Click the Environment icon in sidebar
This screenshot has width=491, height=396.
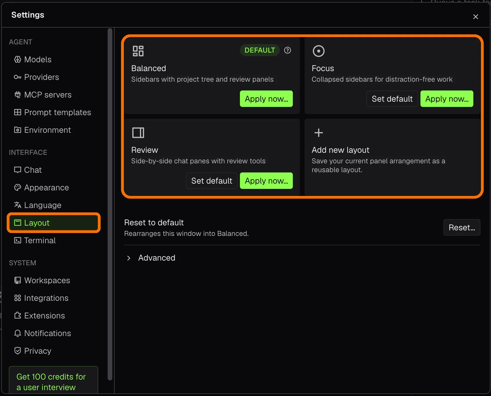tap(18, 130)
